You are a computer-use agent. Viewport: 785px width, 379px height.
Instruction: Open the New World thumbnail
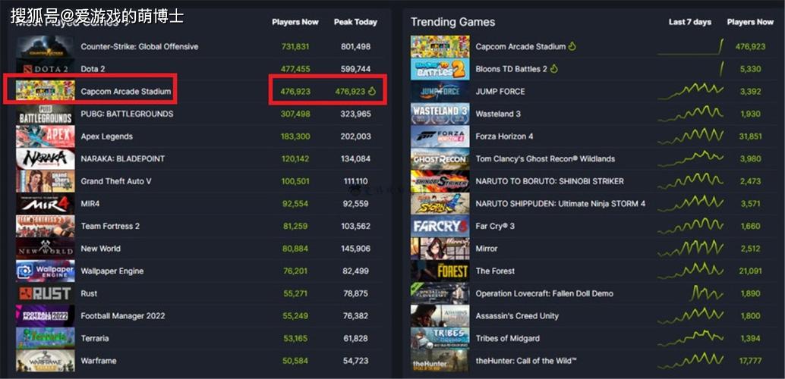[46, 249]
